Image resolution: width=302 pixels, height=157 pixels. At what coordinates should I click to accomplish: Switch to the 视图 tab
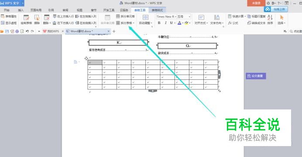pos(79,10)
